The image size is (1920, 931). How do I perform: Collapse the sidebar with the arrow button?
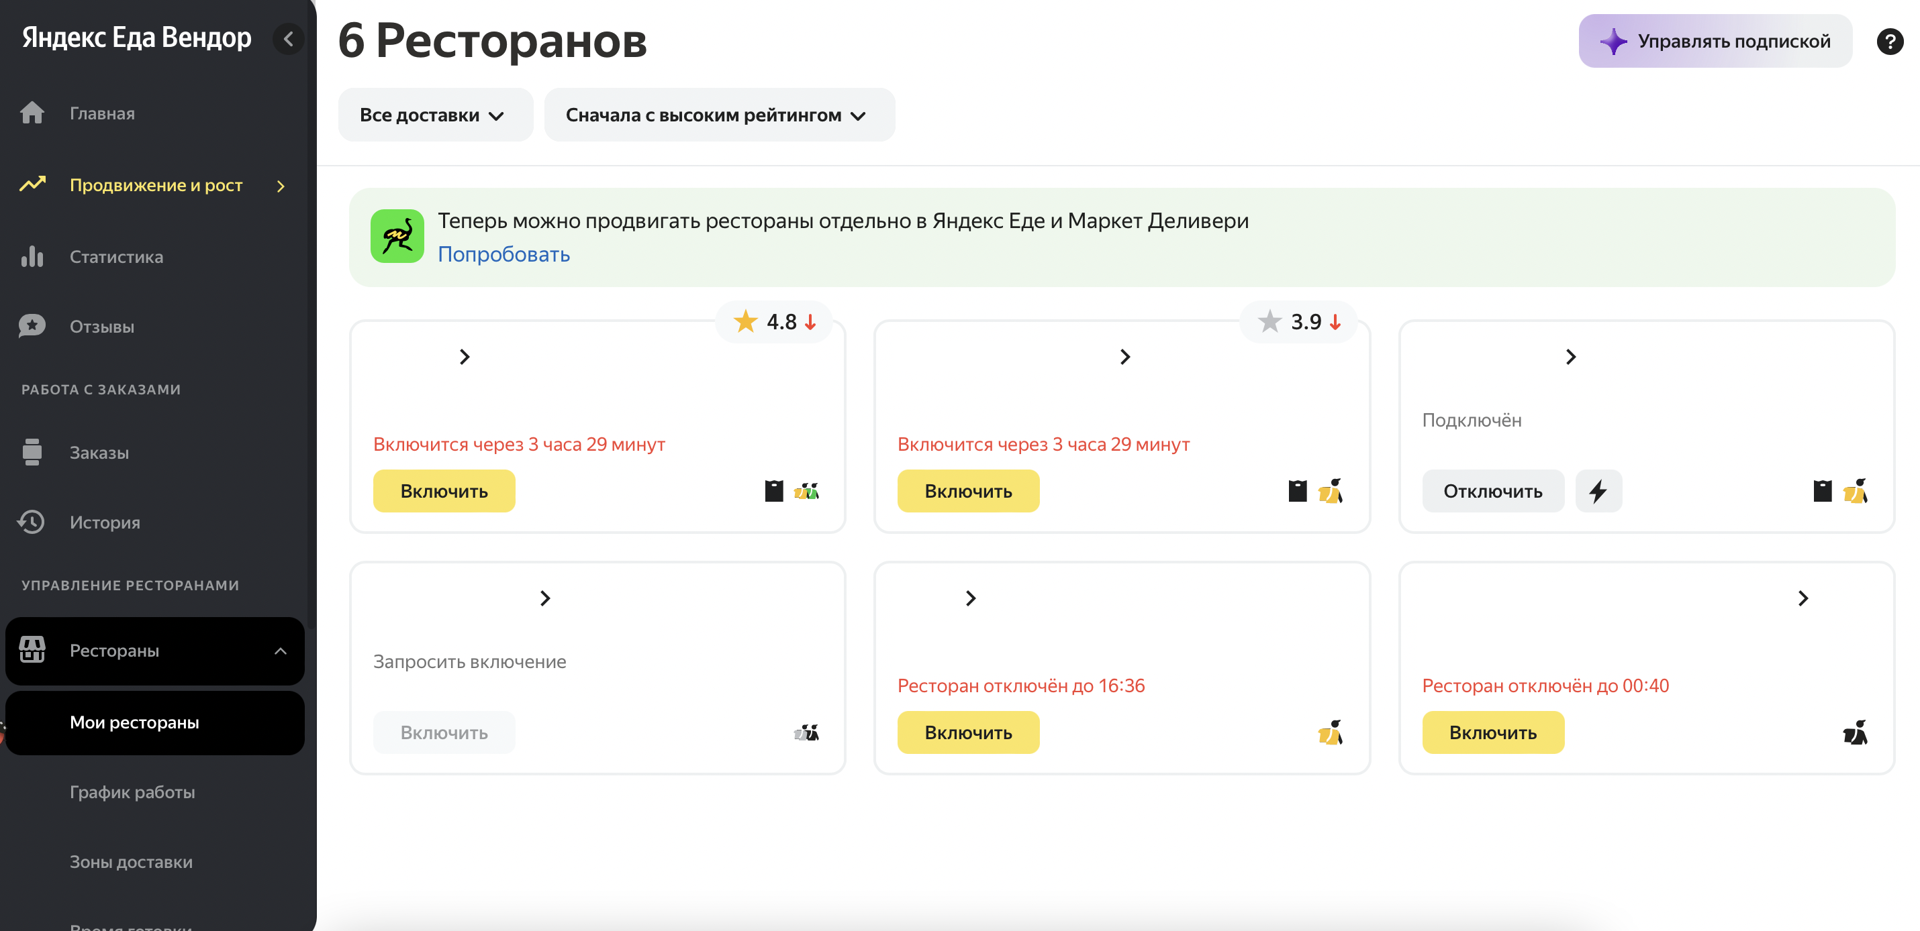(289, 38)
